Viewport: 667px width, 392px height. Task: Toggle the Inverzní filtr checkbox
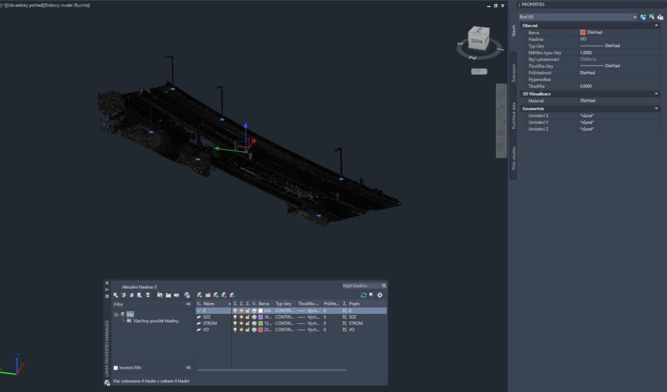[x=116, y=368]
